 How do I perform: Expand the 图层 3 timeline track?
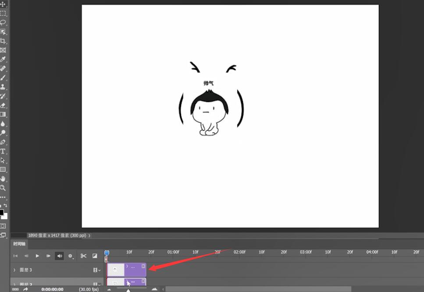(14, 270)
